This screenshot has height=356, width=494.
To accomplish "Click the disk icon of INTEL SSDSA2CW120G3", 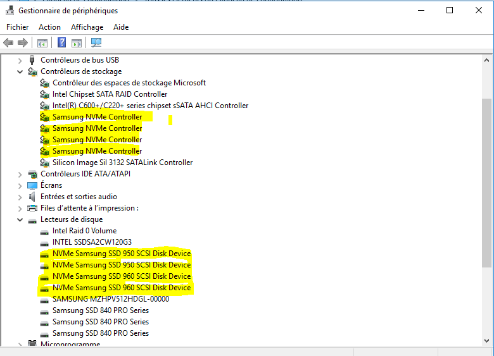I will pos(44,243).
